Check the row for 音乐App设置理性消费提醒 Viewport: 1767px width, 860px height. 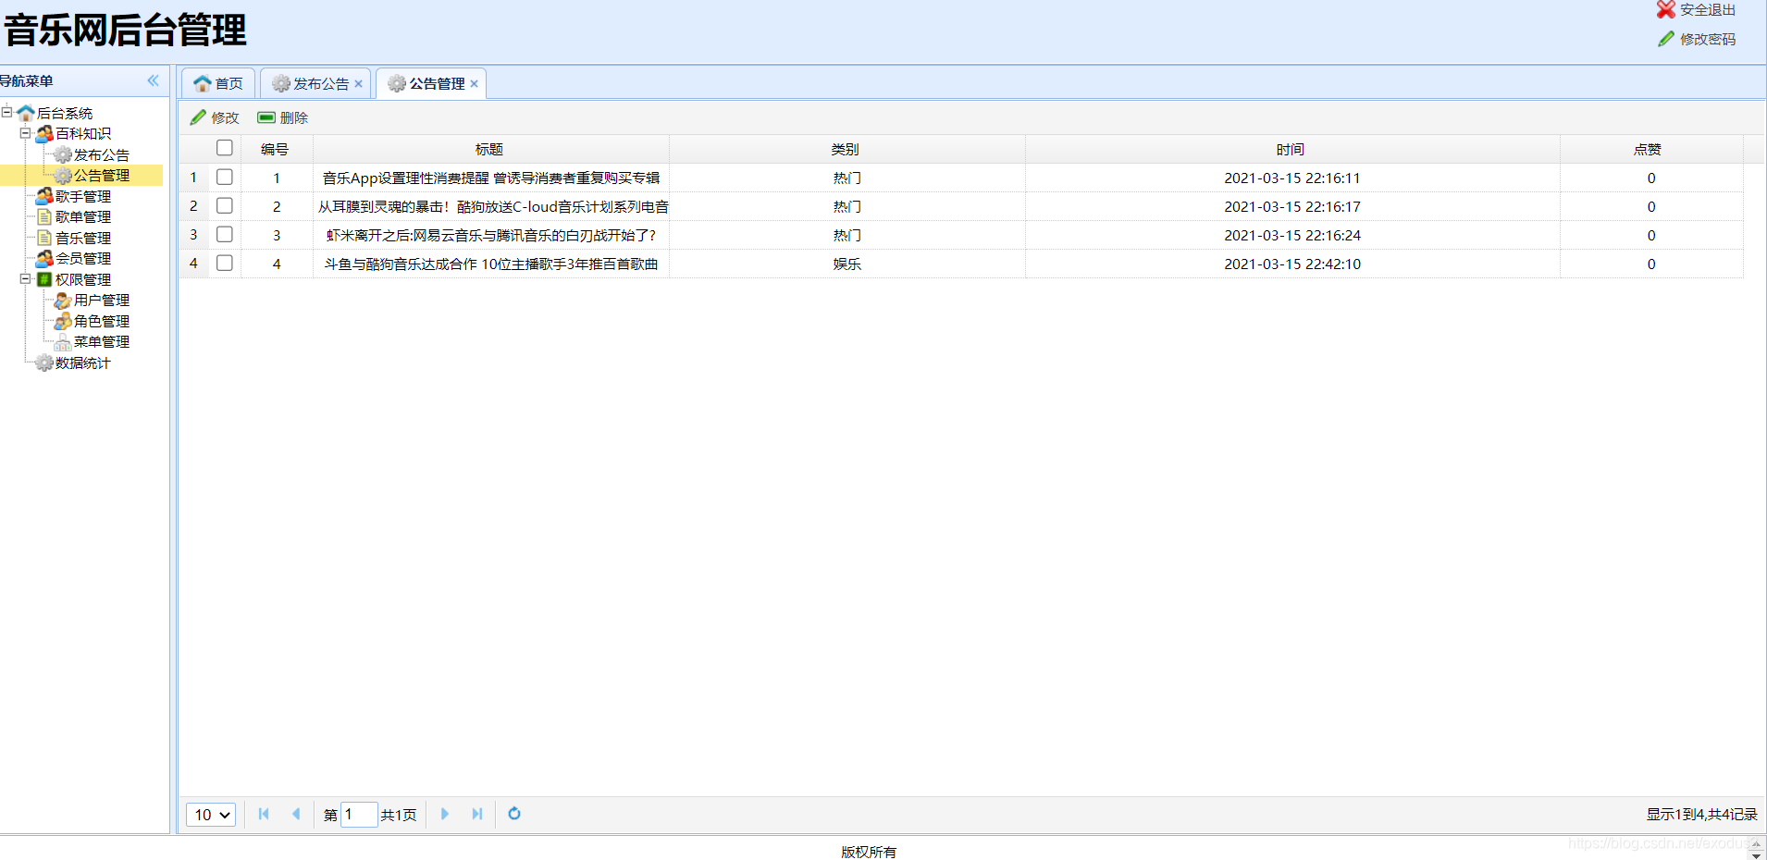224,177
